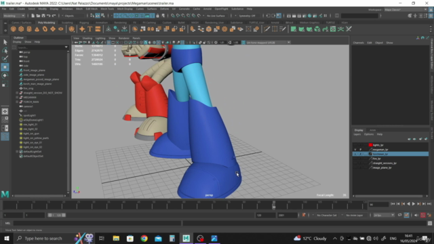This screenshot has height=244, width=434.
Task: Click the Undo arrow icon
Action: [49, 16]
